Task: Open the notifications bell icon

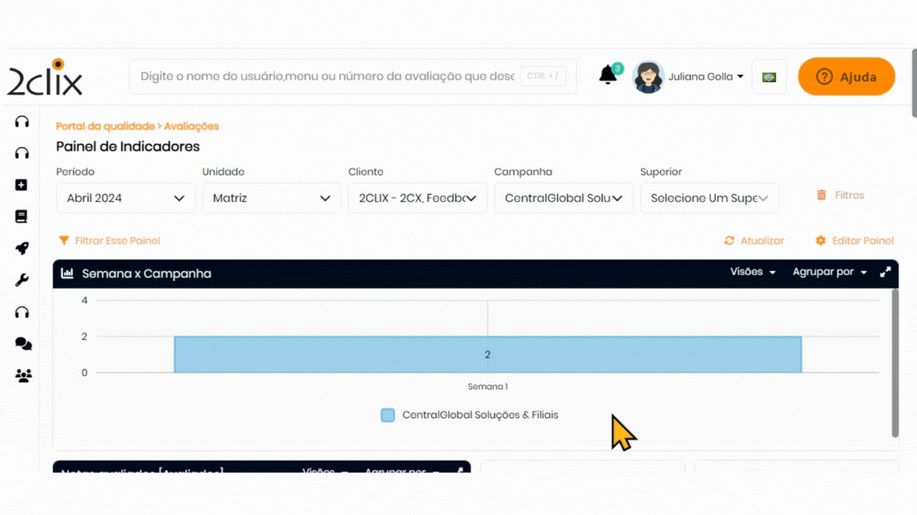Action: point(608,76)
